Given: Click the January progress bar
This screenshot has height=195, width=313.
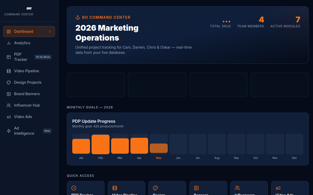Looking at the screenshot, I should pyautogui.click(x=81, y=146).
